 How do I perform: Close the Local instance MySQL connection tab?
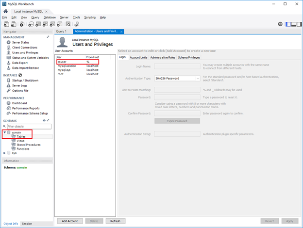click(47, 12)
